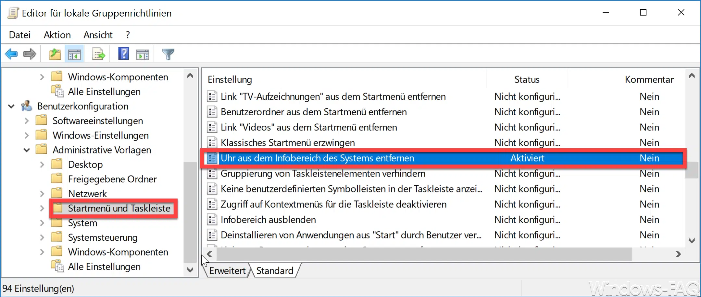Open Help via the blue question-mark icon
701x297 pixels.
point(123,54)
